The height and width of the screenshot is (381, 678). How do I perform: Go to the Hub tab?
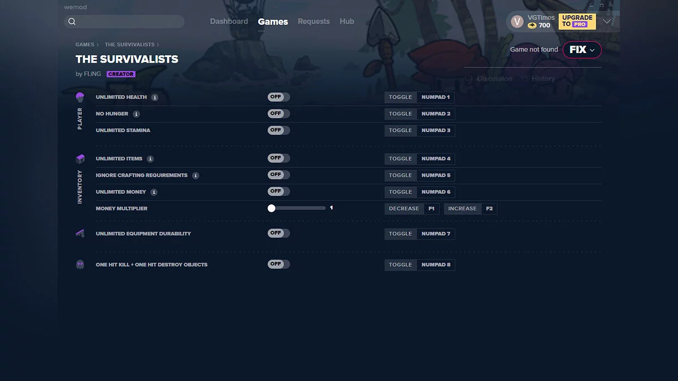347,21
